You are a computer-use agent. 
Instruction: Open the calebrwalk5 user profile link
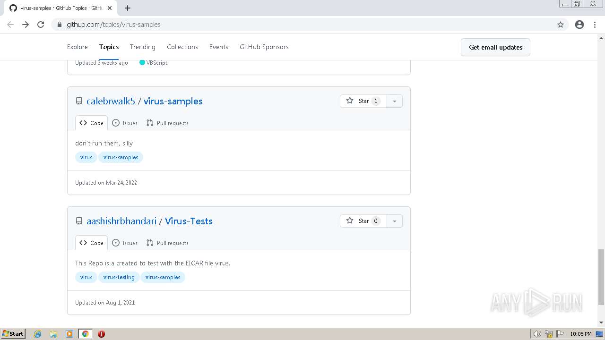point(111,101)
